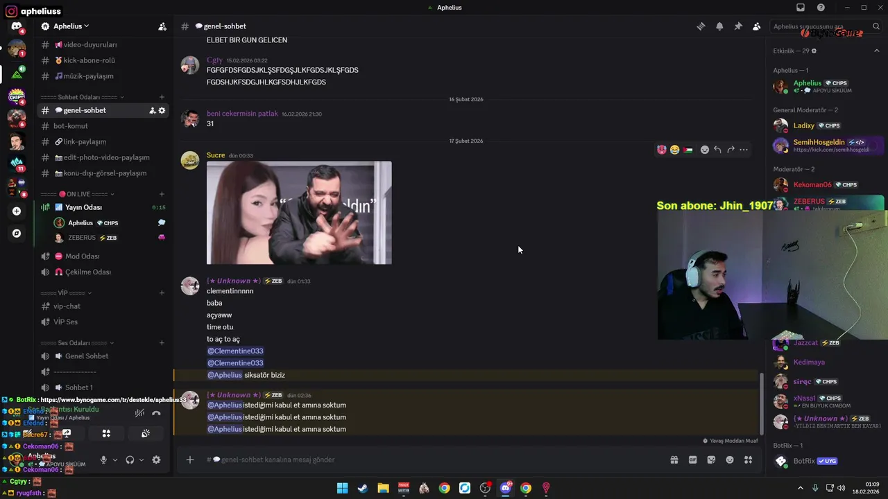Show hidden icons in Windows tray
This screenshot has height=499, width=888.
(801, 488)
